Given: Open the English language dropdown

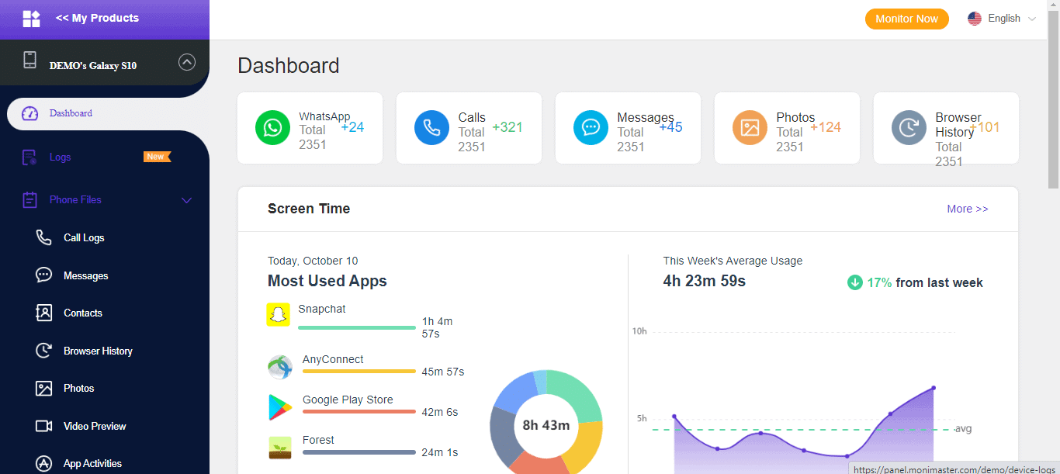Looking at the screenshot, I should [1002, 19].
